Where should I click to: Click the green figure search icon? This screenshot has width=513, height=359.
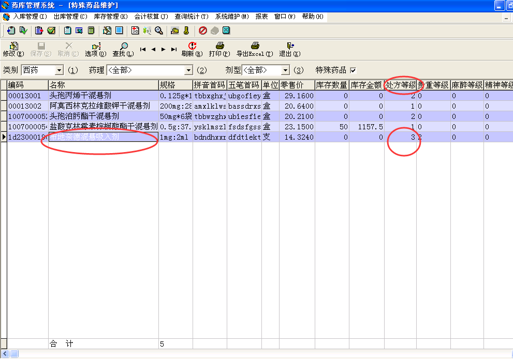click(x=147, y=31)
